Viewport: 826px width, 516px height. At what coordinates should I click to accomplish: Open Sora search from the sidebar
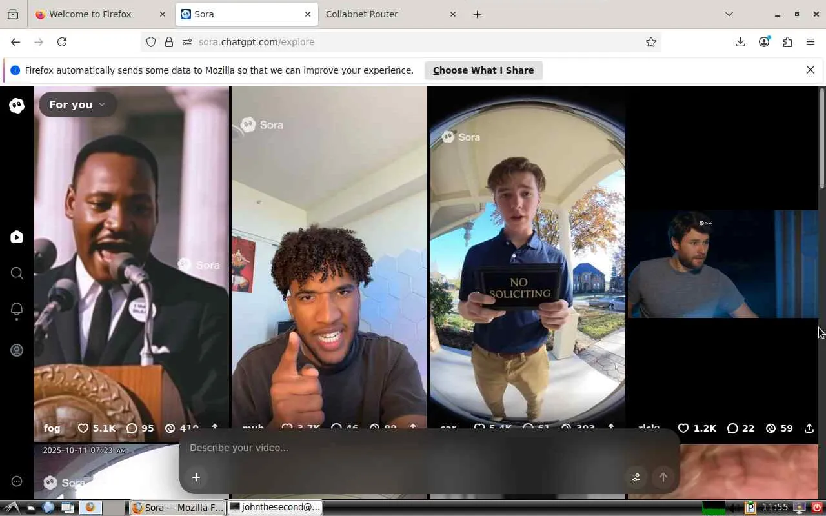click(x=17, y=273)
